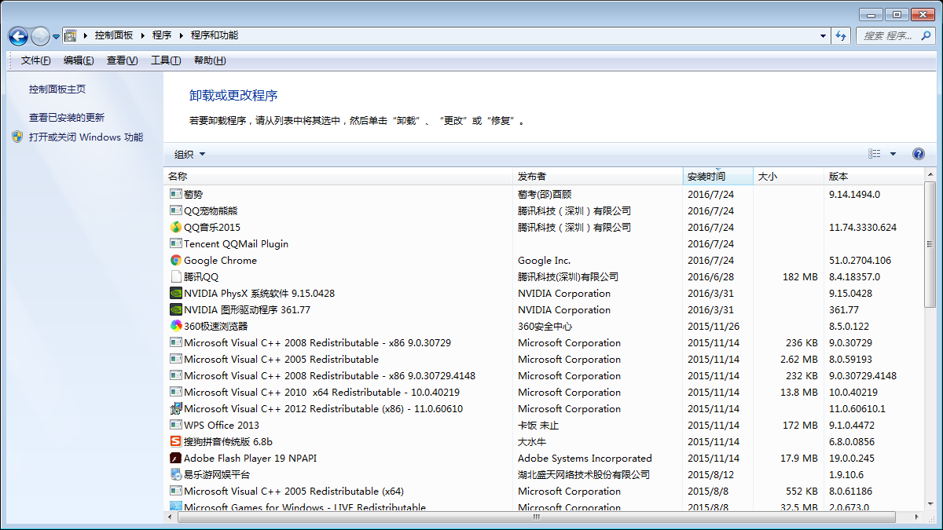Click the change view icon
Screen dimensions: 943x530
pos(874,154)
